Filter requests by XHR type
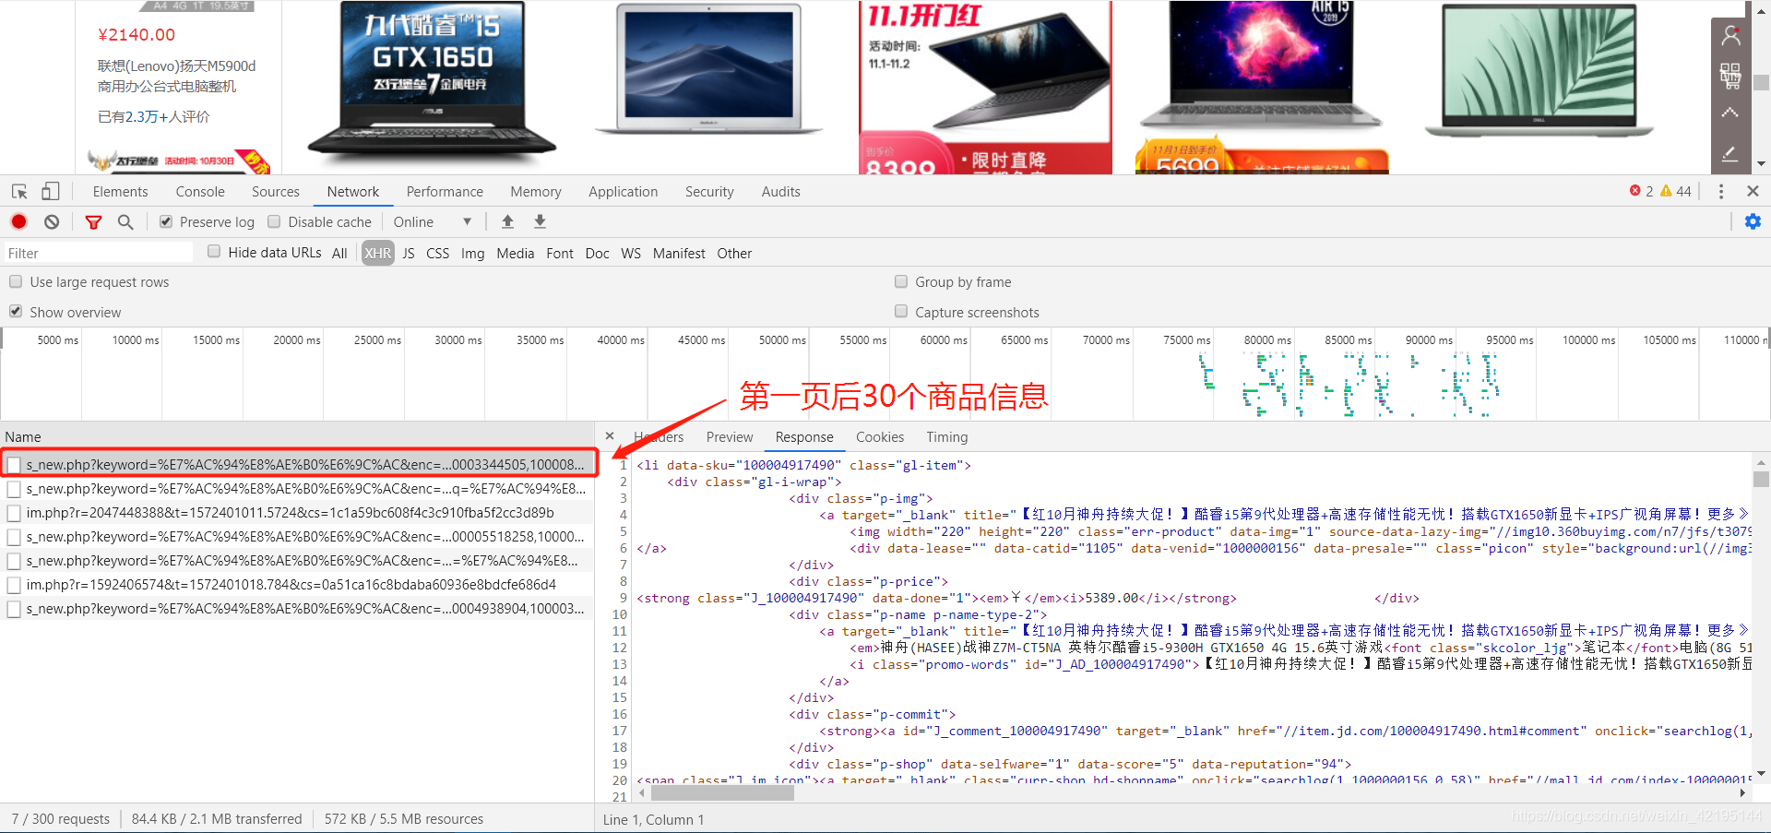The height and width of the screenshot is (833, 1771). [377, 253]
